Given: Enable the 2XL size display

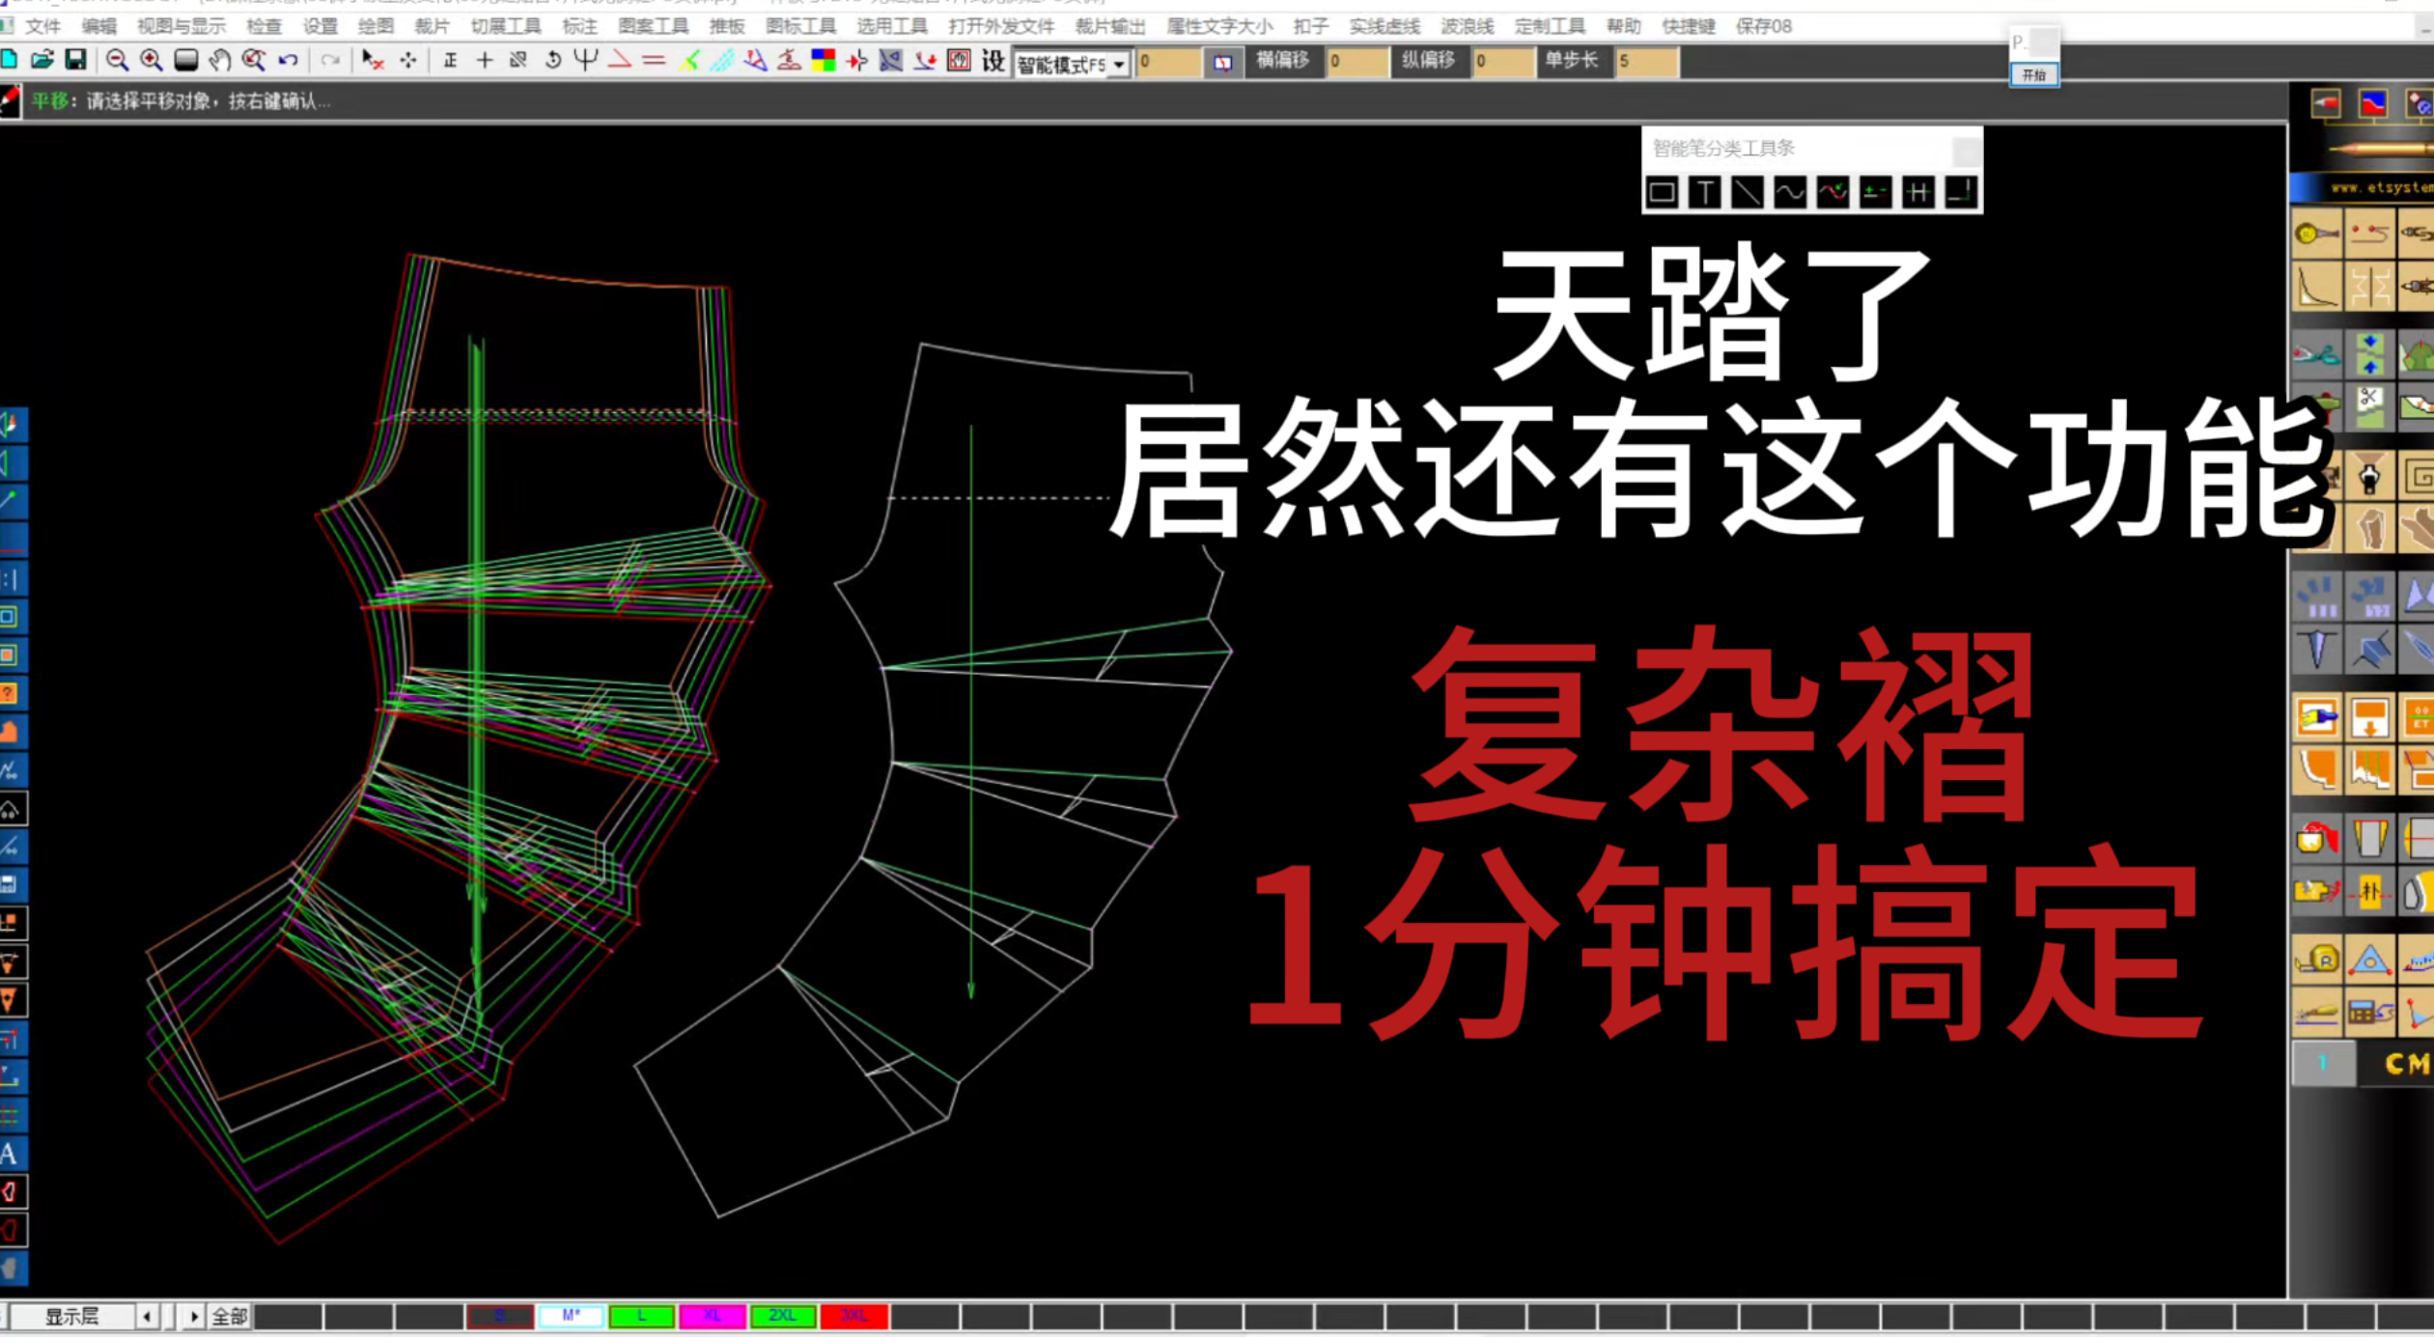Looking at the screenshot, I should point(784,1315).
